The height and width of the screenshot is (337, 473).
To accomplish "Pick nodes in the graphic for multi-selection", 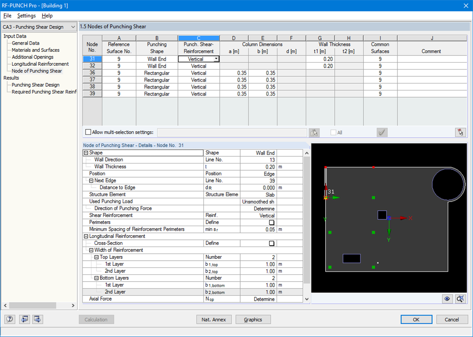I will tap(313, 132).
